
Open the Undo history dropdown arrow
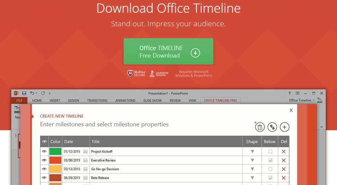point(36,93)
